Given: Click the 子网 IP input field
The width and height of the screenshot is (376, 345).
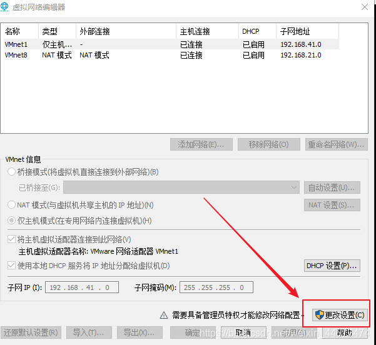Looking at the screenshot, I should (x=82, y=287).
